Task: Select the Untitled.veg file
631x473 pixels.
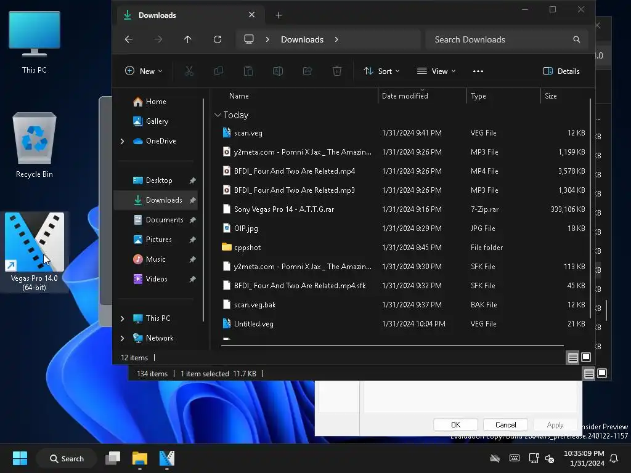Action: click(403, 324)
